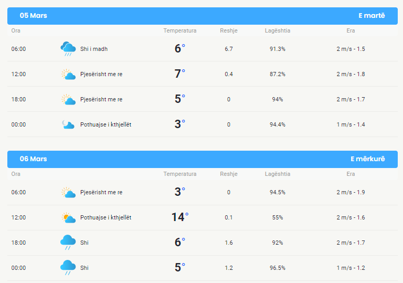Click the 55% humidity value
Image resolution: width=403 pixels, height=283 pixels.
click(278, 217)
